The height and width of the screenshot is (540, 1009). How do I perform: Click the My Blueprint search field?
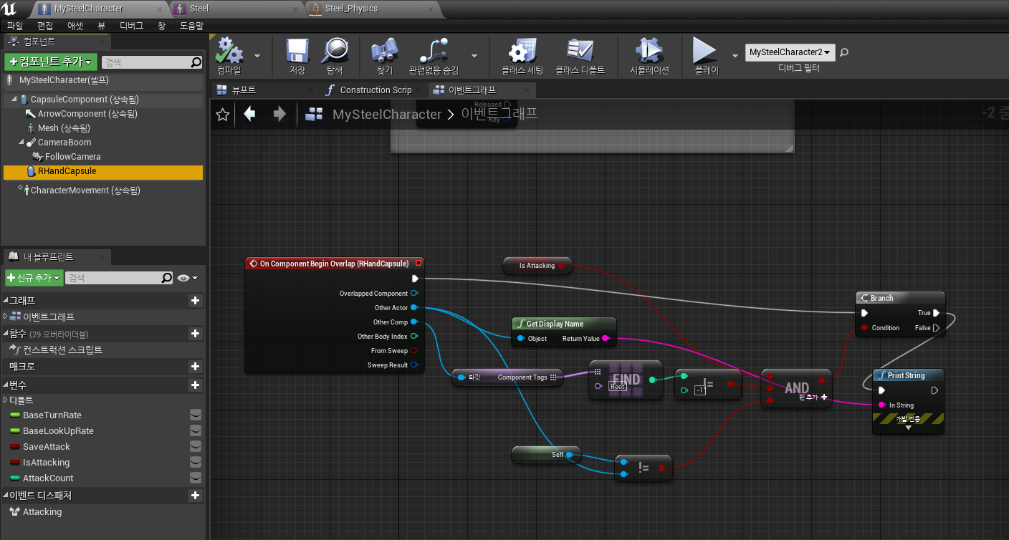pyautogui.click(x=113, y=278)
